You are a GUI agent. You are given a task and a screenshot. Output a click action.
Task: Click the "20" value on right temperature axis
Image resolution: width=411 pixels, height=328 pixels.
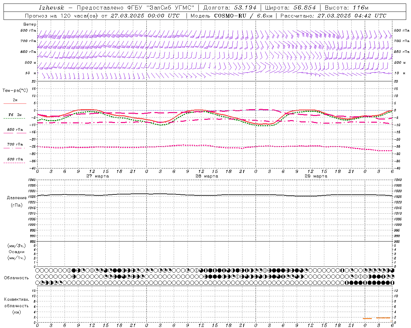pyautogui.click(x=396, y=81)
